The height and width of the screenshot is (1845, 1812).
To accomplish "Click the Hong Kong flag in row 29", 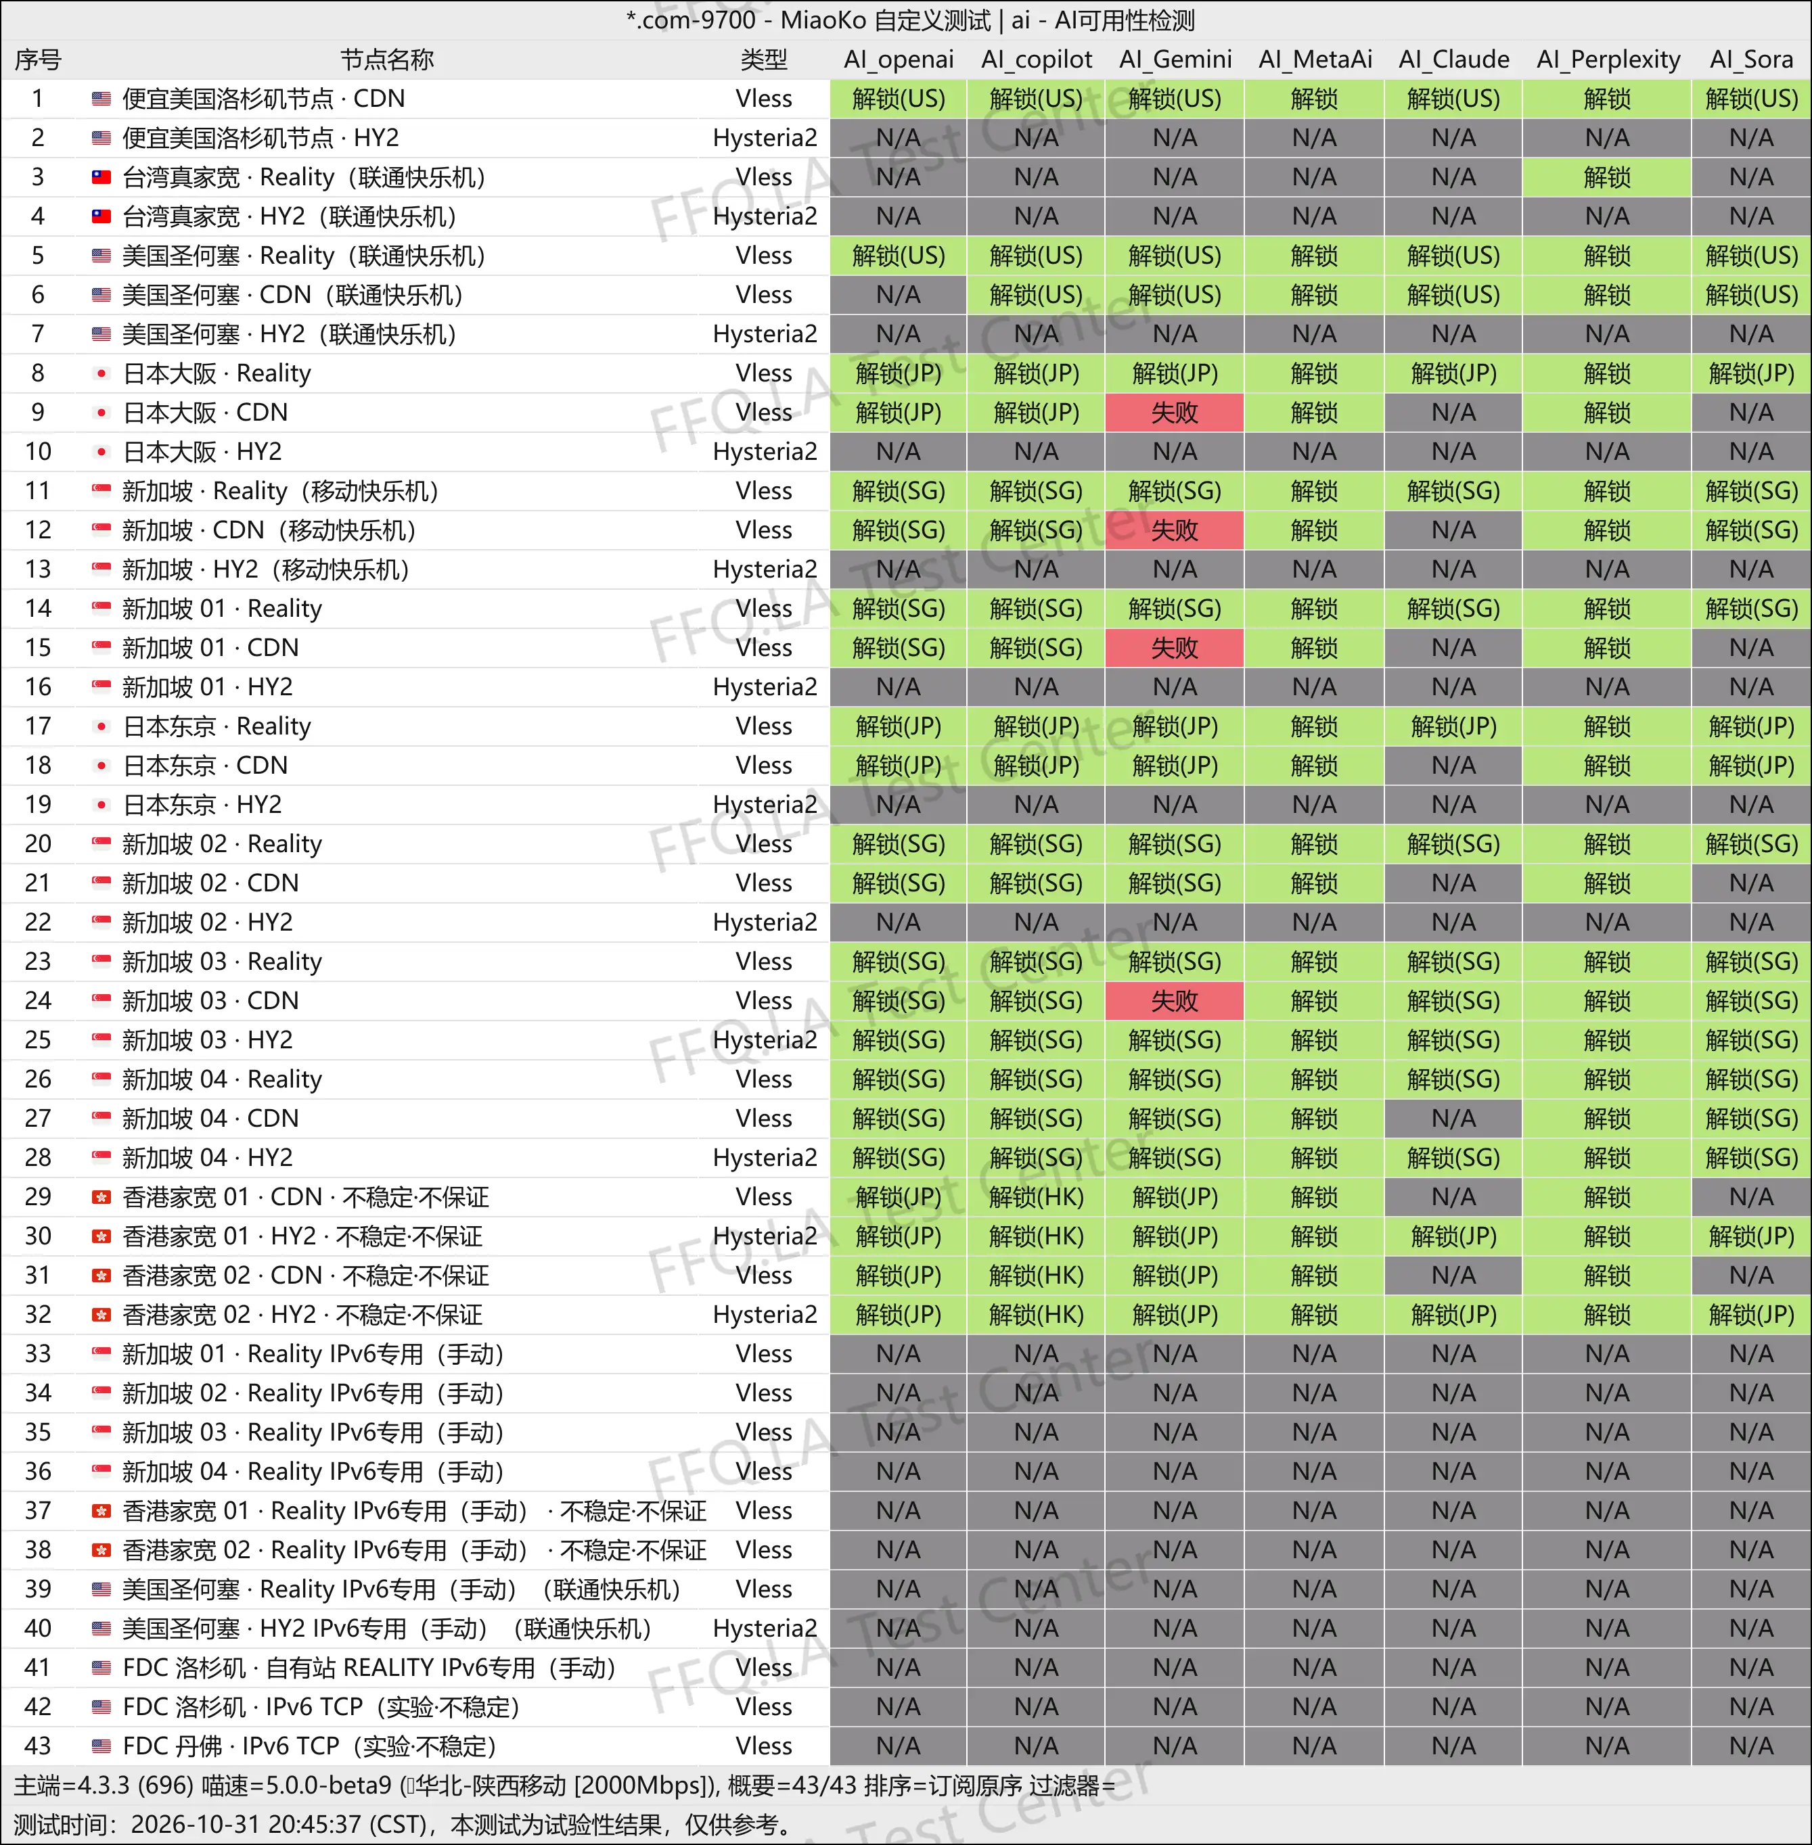I will coord(101,1196).
